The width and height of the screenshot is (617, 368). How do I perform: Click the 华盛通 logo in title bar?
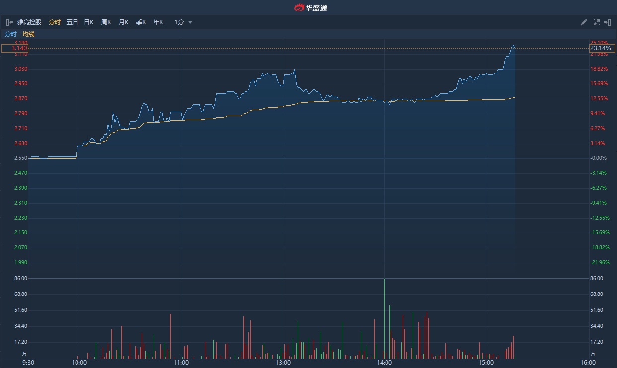(310, 7)
